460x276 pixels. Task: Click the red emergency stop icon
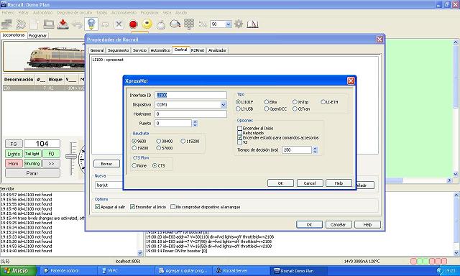pyautogui.click(x=133, y=24)
